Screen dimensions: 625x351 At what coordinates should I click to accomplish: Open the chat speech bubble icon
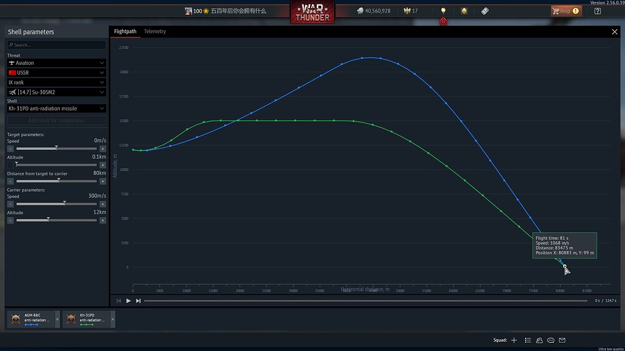pyautogui.click(x=551, y=340)
